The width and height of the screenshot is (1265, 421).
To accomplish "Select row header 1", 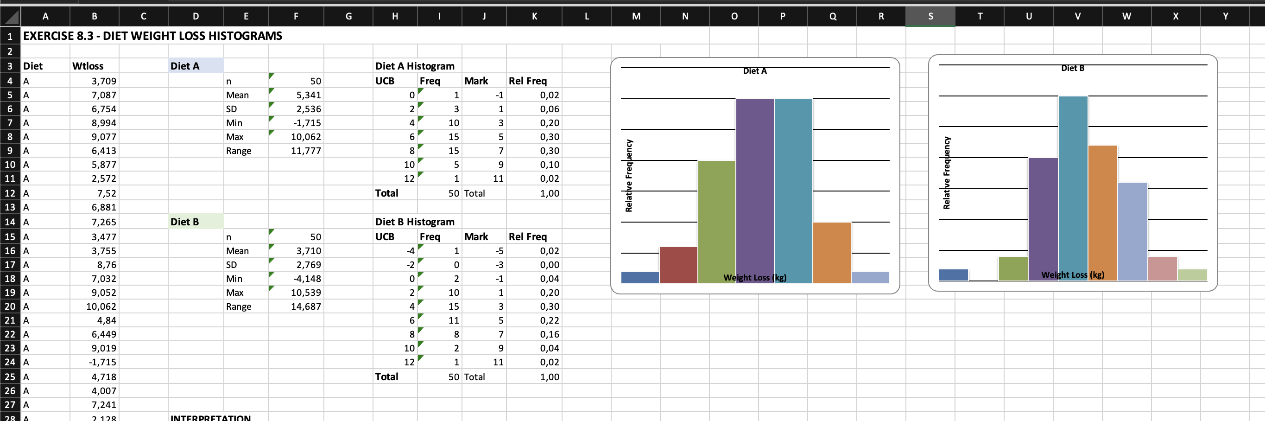I will tap(10, 35).
